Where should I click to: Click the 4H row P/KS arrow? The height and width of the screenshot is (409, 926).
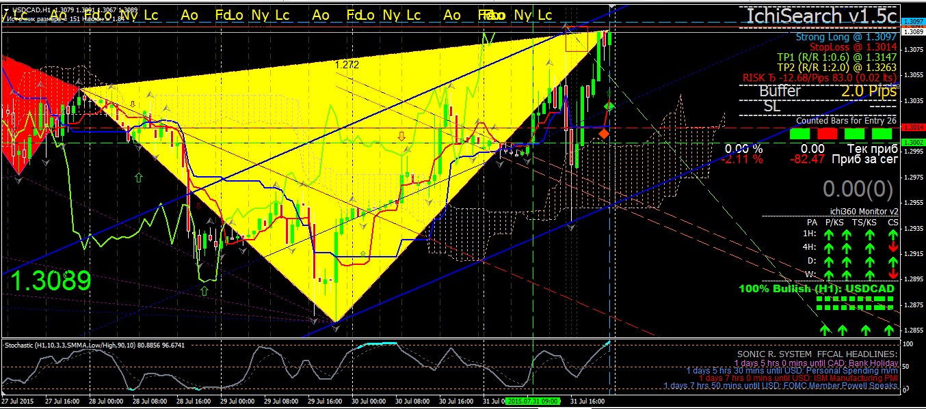pyautogui.click(x=845, y=247)
